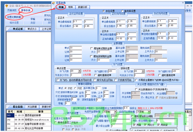The height and width of the screenshot is (132, 193).
Task: Click the 早餐 button in the main window ribbon
Action: click(x=33, y=19)
